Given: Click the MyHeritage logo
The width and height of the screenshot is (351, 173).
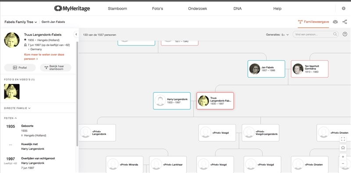Looking at the screenshot, I should 72,8.
